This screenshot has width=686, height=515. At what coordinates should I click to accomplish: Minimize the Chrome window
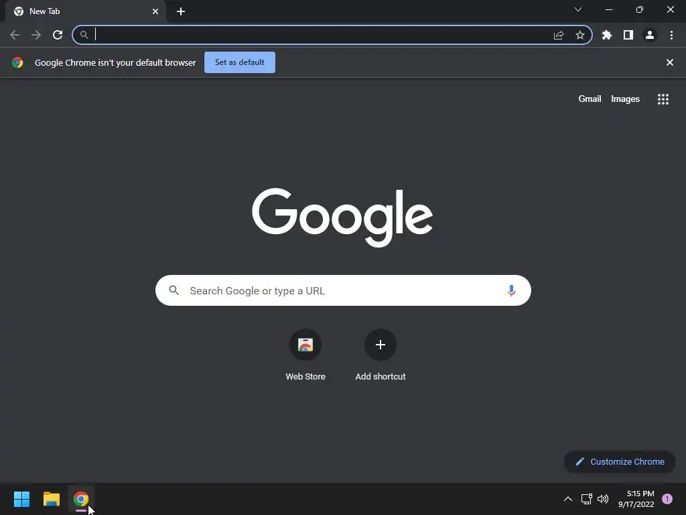tap(608, 9)
